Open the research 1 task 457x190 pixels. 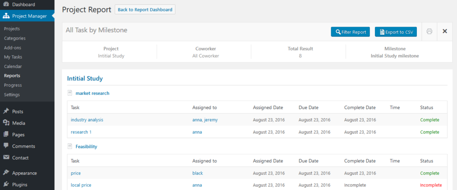pyautogui.click(x=81, y=132)
